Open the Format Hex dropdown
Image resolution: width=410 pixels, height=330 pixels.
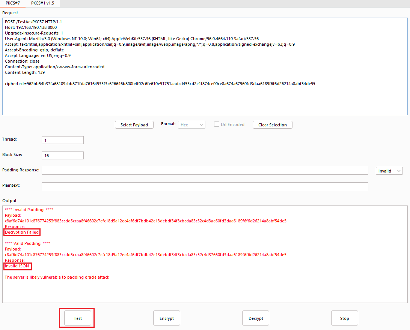(x=191, y=125)
